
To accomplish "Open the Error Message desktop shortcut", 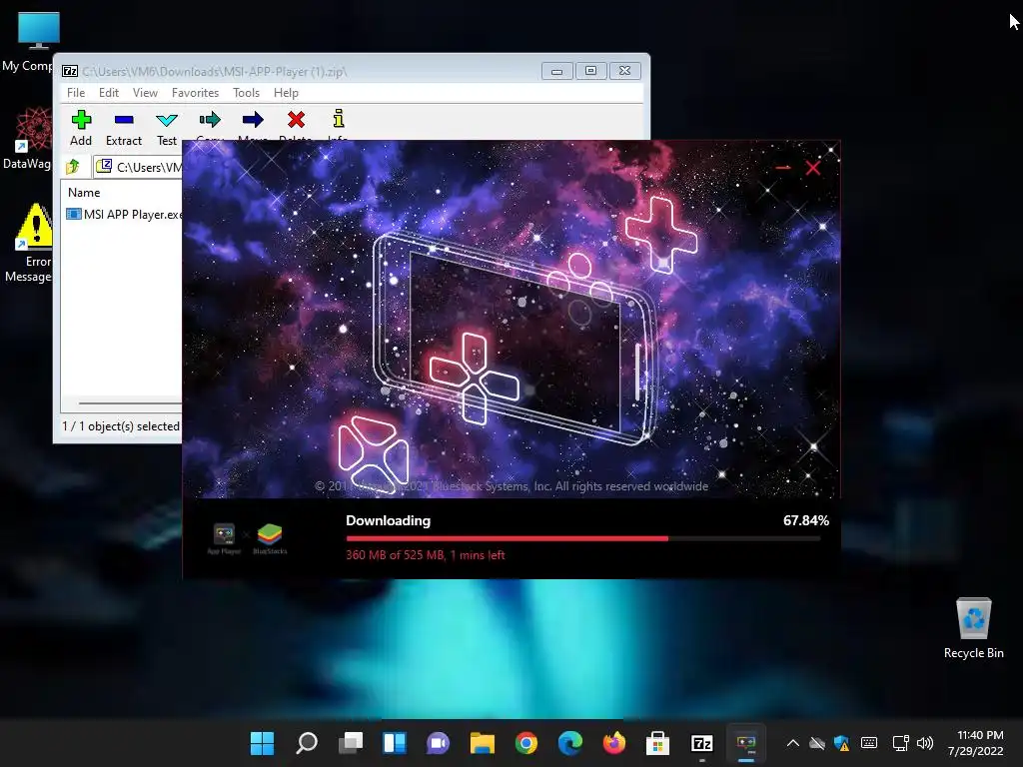I will coord(29,243).
